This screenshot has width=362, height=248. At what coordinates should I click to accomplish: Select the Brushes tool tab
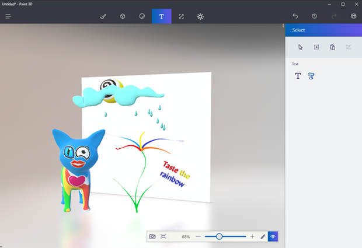103,16
